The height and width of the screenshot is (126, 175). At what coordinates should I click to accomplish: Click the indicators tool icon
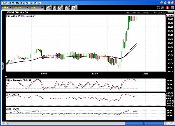[x=59, y=8]
